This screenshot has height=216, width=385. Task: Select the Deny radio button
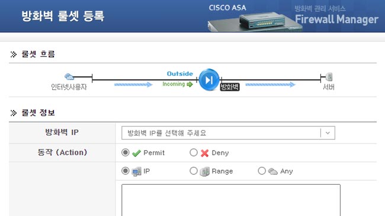194,152
